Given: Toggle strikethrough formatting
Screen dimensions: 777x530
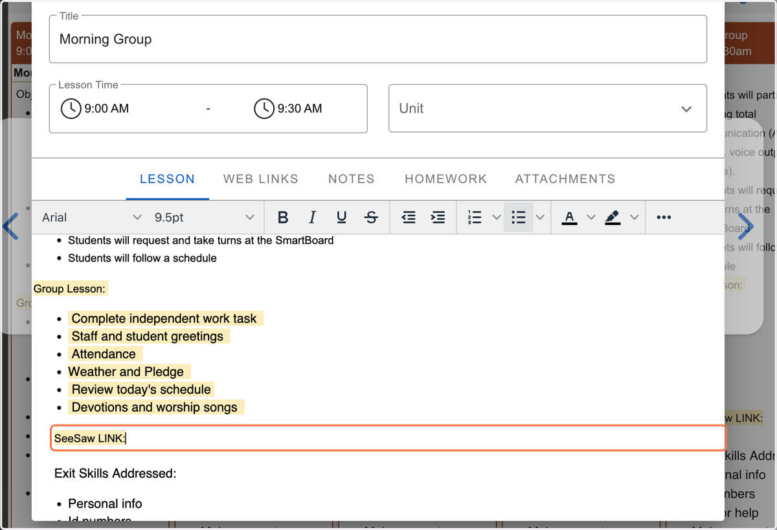Looking at the screenshot, I should tap(371, 217).
